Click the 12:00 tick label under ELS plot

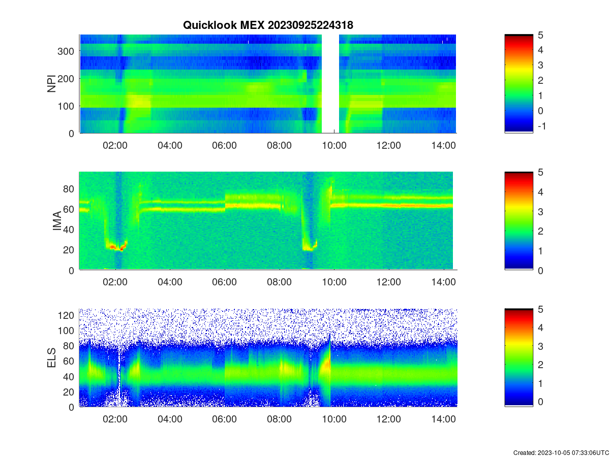coord(389,419)
